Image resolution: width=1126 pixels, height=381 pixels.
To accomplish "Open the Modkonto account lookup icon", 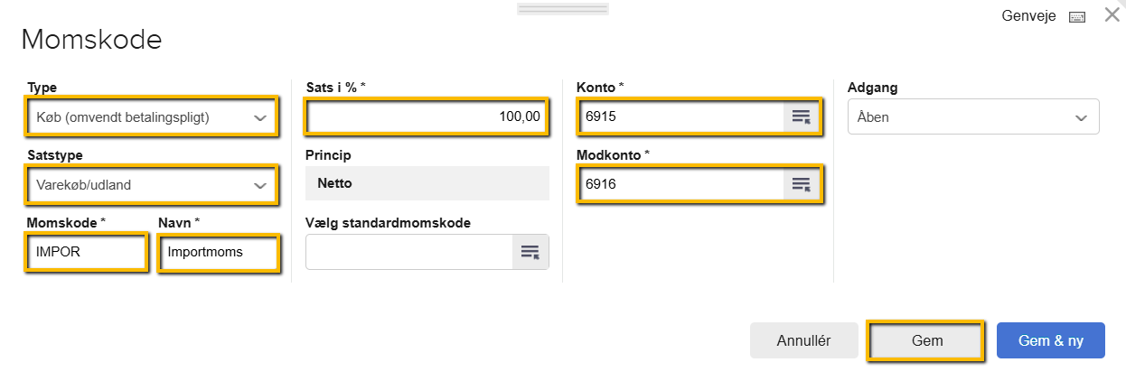I will click(x=801, y=184).
